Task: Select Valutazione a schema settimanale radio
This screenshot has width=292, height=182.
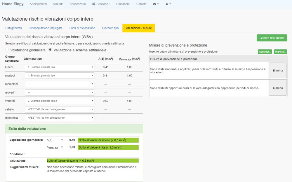Action: pos(50,50)
